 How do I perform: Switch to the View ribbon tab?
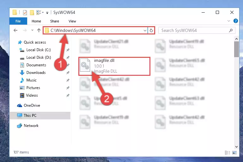pos(72,21)
